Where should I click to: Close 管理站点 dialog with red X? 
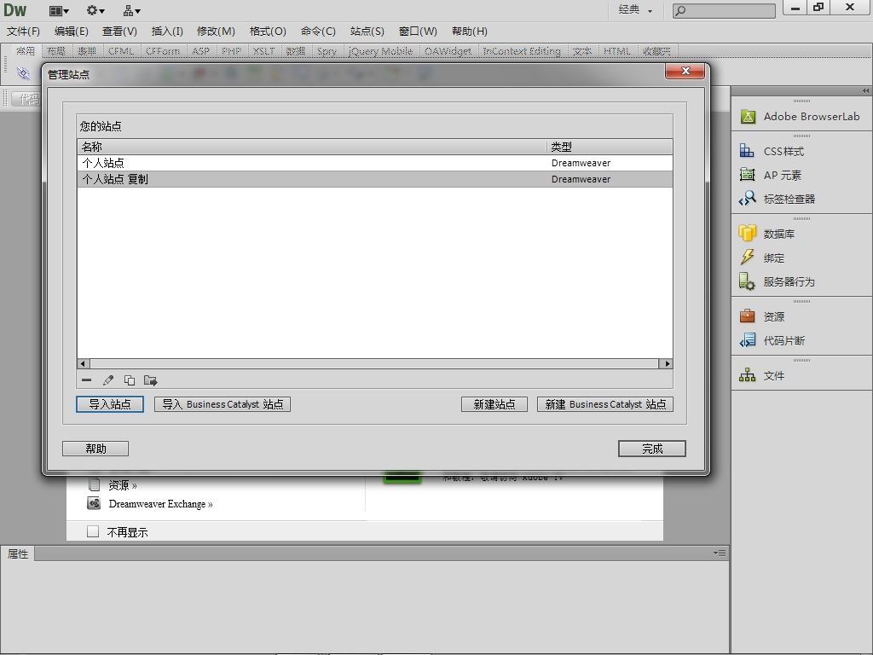pyautogui.click(x=685, y=71)
